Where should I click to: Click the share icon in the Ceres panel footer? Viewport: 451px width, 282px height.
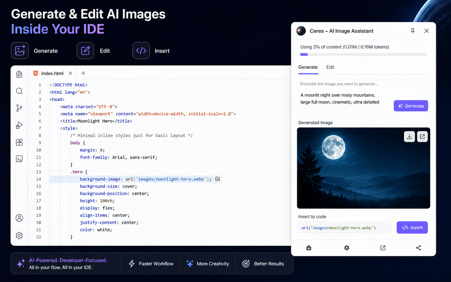[419, 248]
